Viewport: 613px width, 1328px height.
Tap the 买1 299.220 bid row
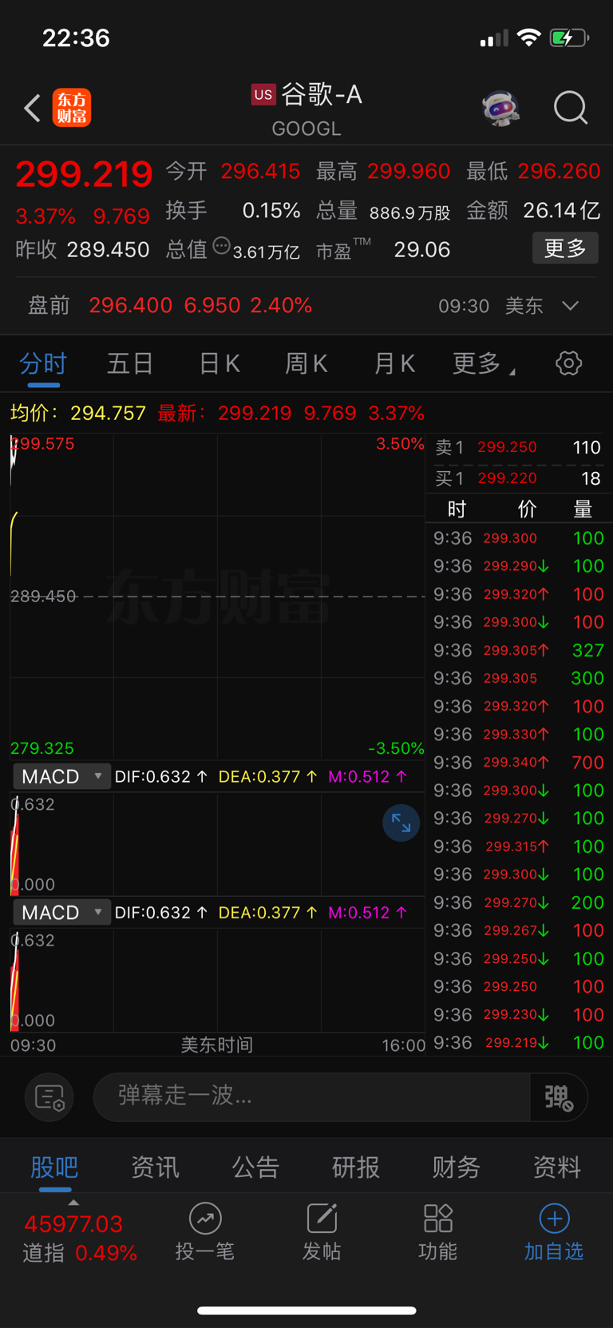(x=518, y=478)
